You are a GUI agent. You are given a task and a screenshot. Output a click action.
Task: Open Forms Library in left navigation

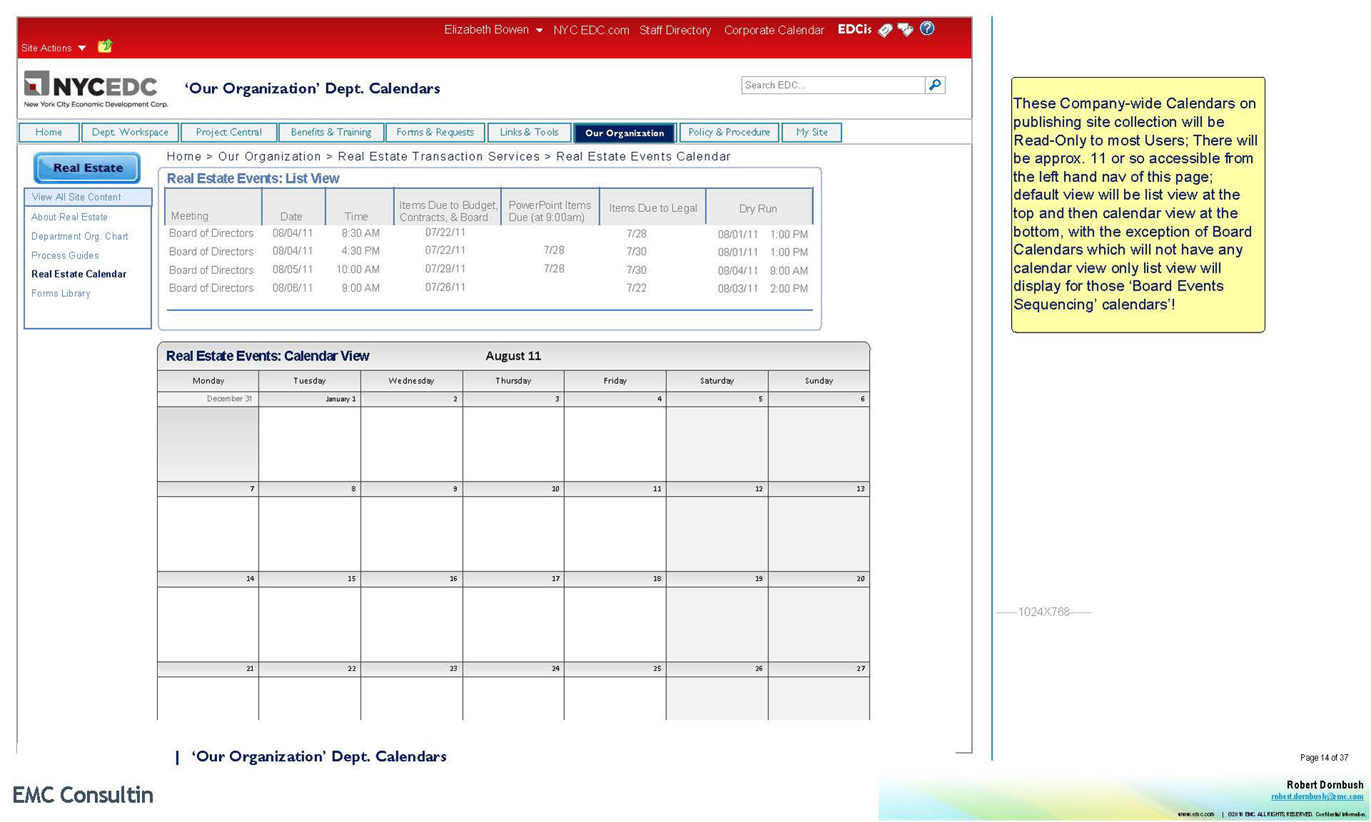(x=61, y=293)
